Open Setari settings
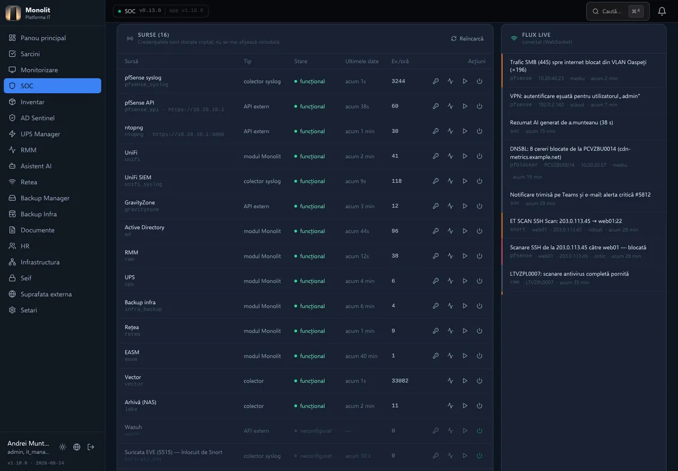The height and width of the screenshot is (471, 678). tap(52, 310)
